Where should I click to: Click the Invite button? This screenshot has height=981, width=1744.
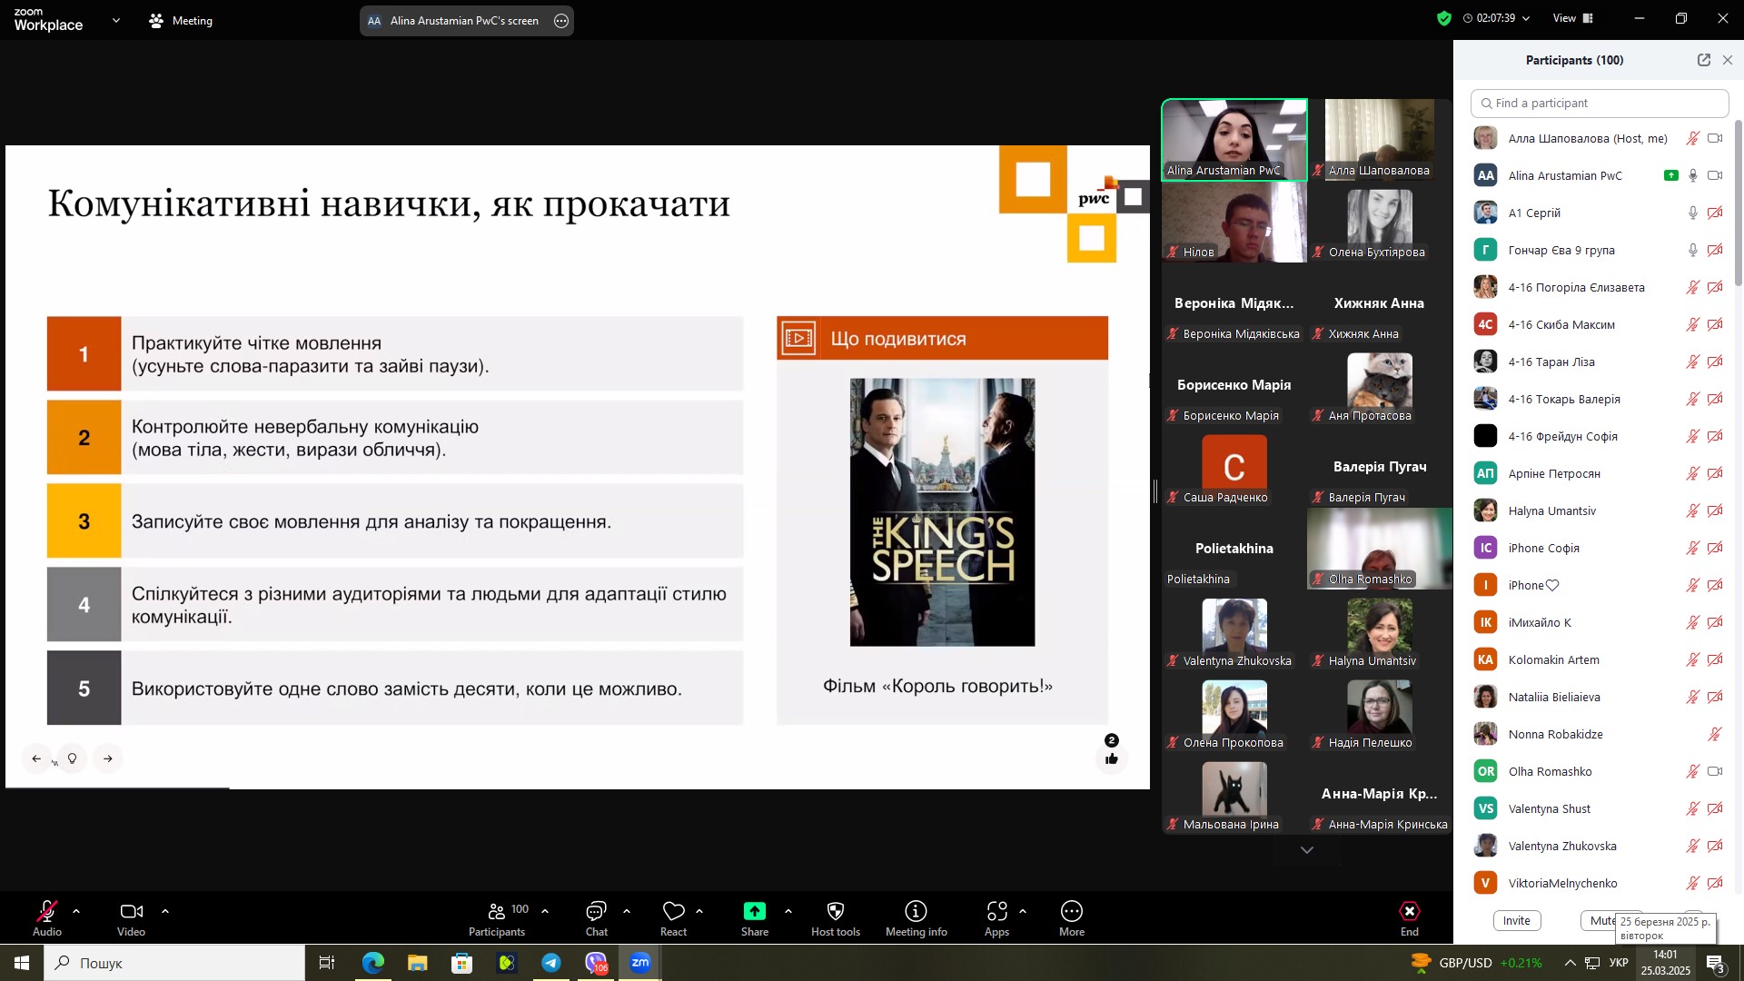click(x=1517, y=921)
